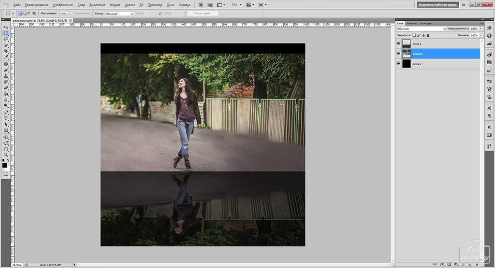Image resolution: width=495 pixels, height=268 pixels.
Task: Select the Brush tool
Action: (6, 70)
